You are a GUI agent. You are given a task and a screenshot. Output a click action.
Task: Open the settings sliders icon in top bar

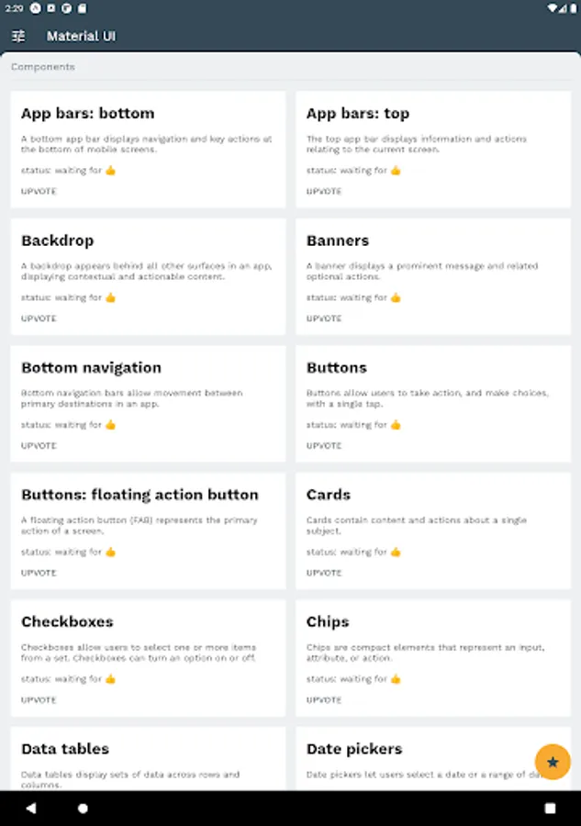point(18,36)
